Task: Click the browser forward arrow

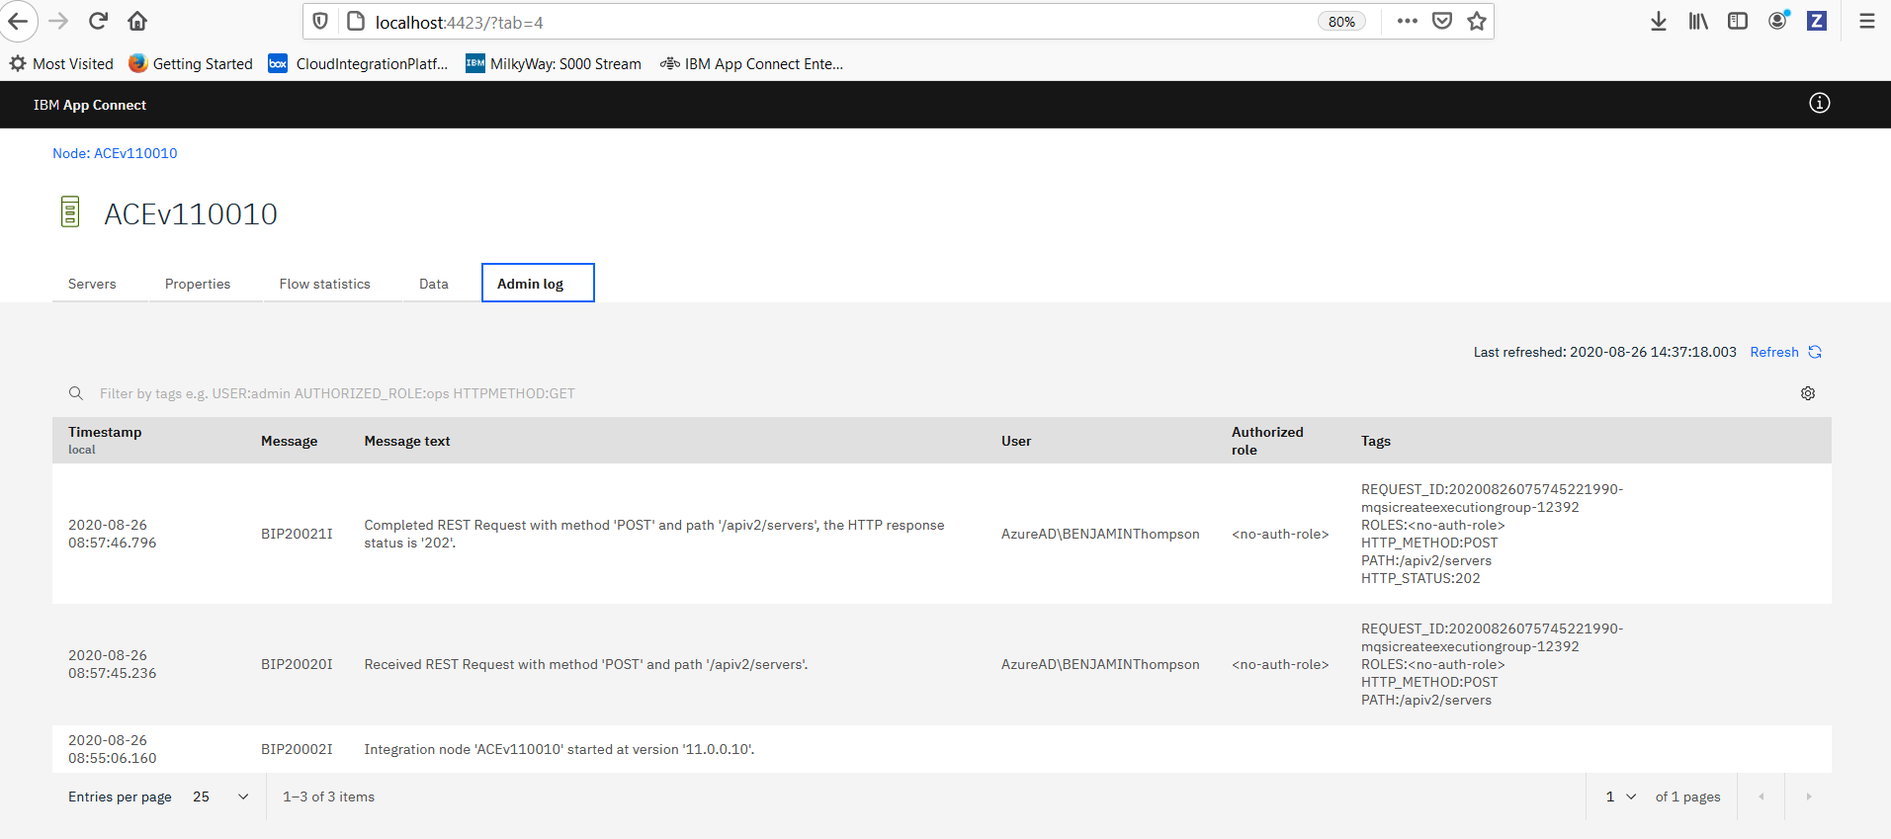Action: (58, 21)
